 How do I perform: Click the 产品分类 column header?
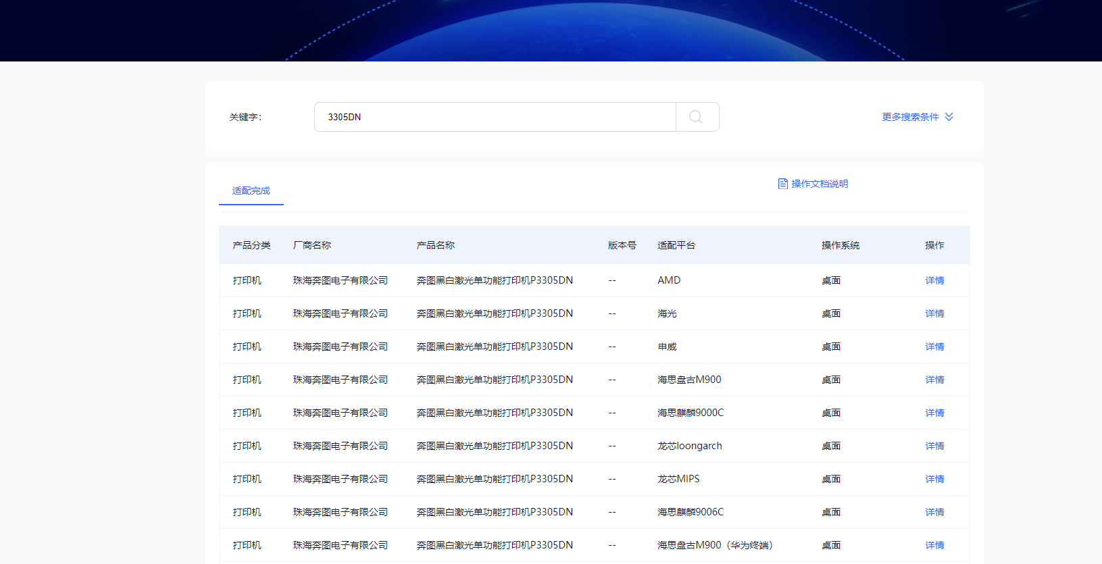click(x=251, y=245)
